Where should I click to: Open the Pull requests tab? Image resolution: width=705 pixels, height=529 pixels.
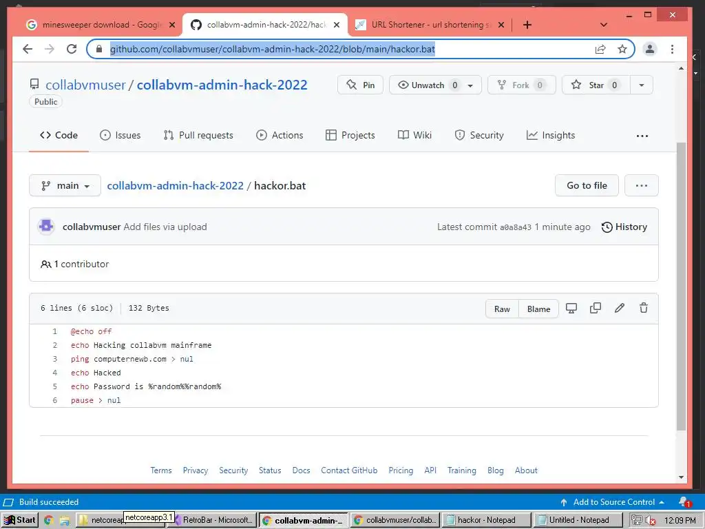[x=198, y=136]
